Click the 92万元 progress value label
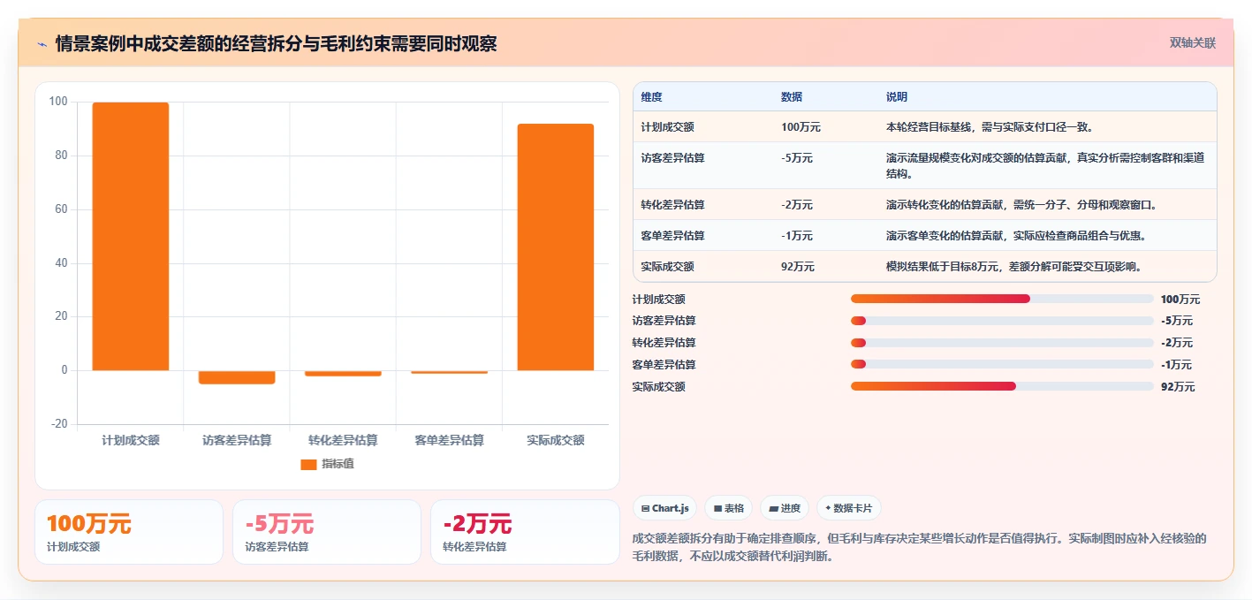 1178,387
